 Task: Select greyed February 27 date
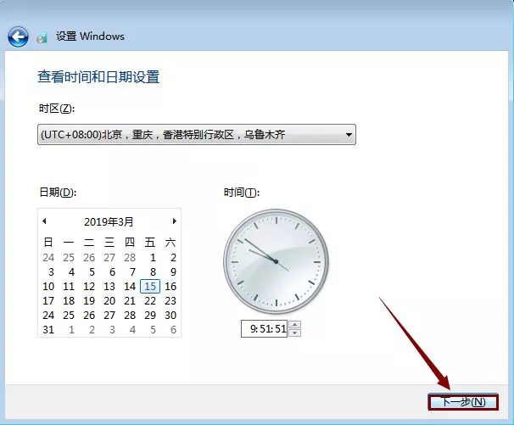tap(109, 257)
